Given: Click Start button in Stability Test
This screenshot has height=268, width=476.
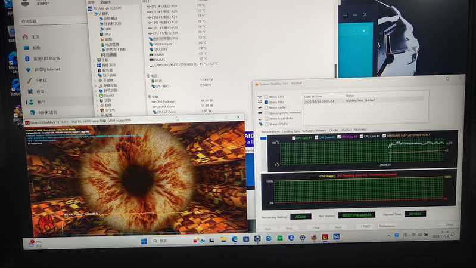Looking at the screenshot, I should (x=267, y=229).
